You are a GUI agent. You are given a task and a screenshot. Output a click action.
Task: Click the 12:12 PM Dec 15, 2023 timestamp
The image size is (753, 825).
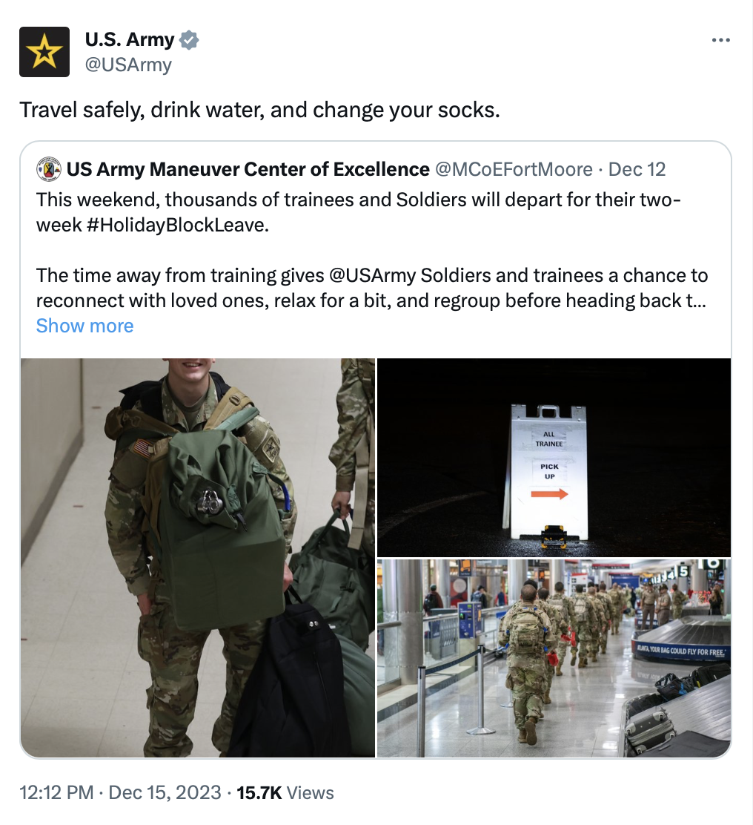[x=120, y=792]
